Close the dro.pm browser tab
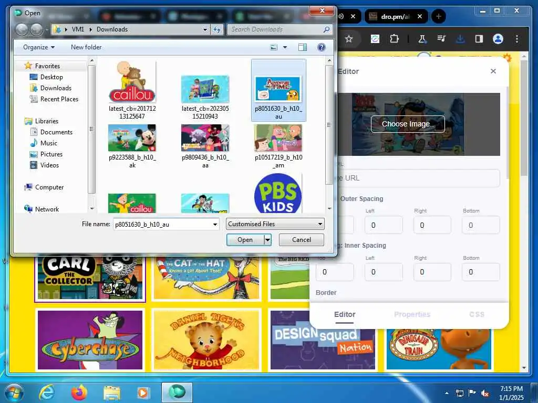Image resolution: width=538 pixels, height=403 pixels. pos(420,16)
